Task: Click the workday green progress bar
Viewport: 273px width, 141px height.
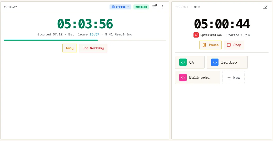Action: point(85,40)
